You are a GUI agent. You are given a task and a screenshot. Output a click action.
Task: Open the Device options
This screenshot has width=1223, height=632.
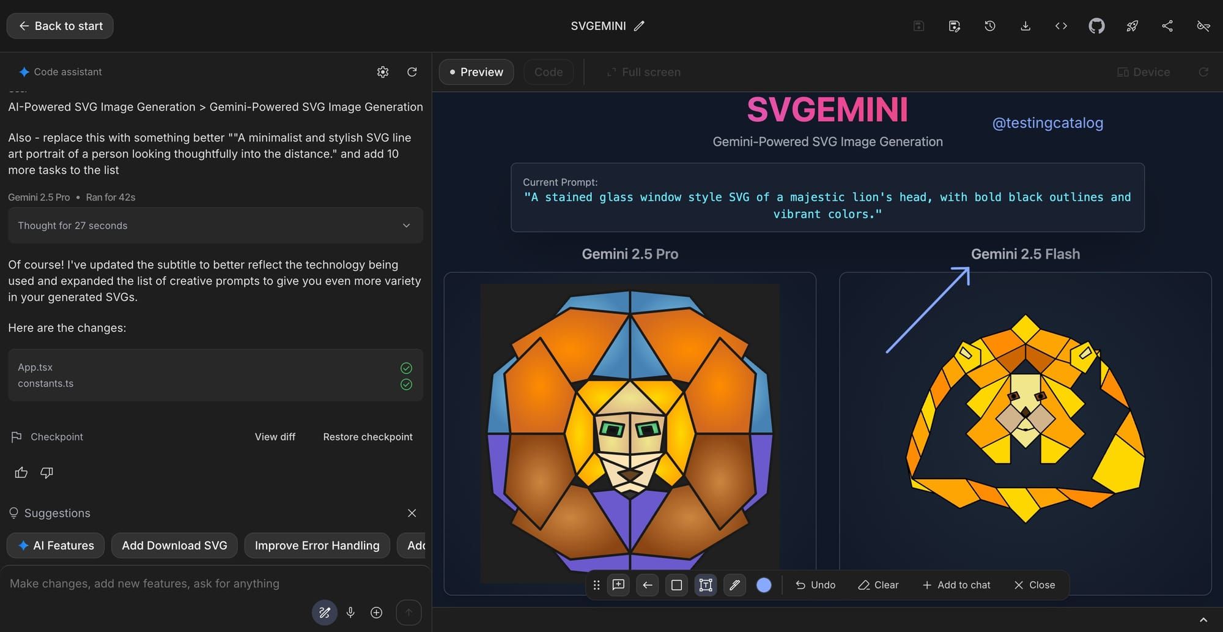tap(1143, 72)
